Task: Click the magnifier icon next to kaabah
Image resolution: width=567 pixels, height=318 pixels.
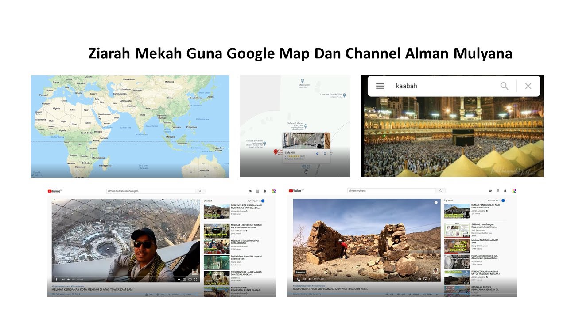Action: (x=504, y=86)
